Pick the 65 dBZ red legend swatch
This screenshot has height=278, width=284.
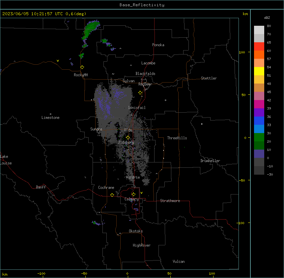pyautogui.click(x=259, y=46)
